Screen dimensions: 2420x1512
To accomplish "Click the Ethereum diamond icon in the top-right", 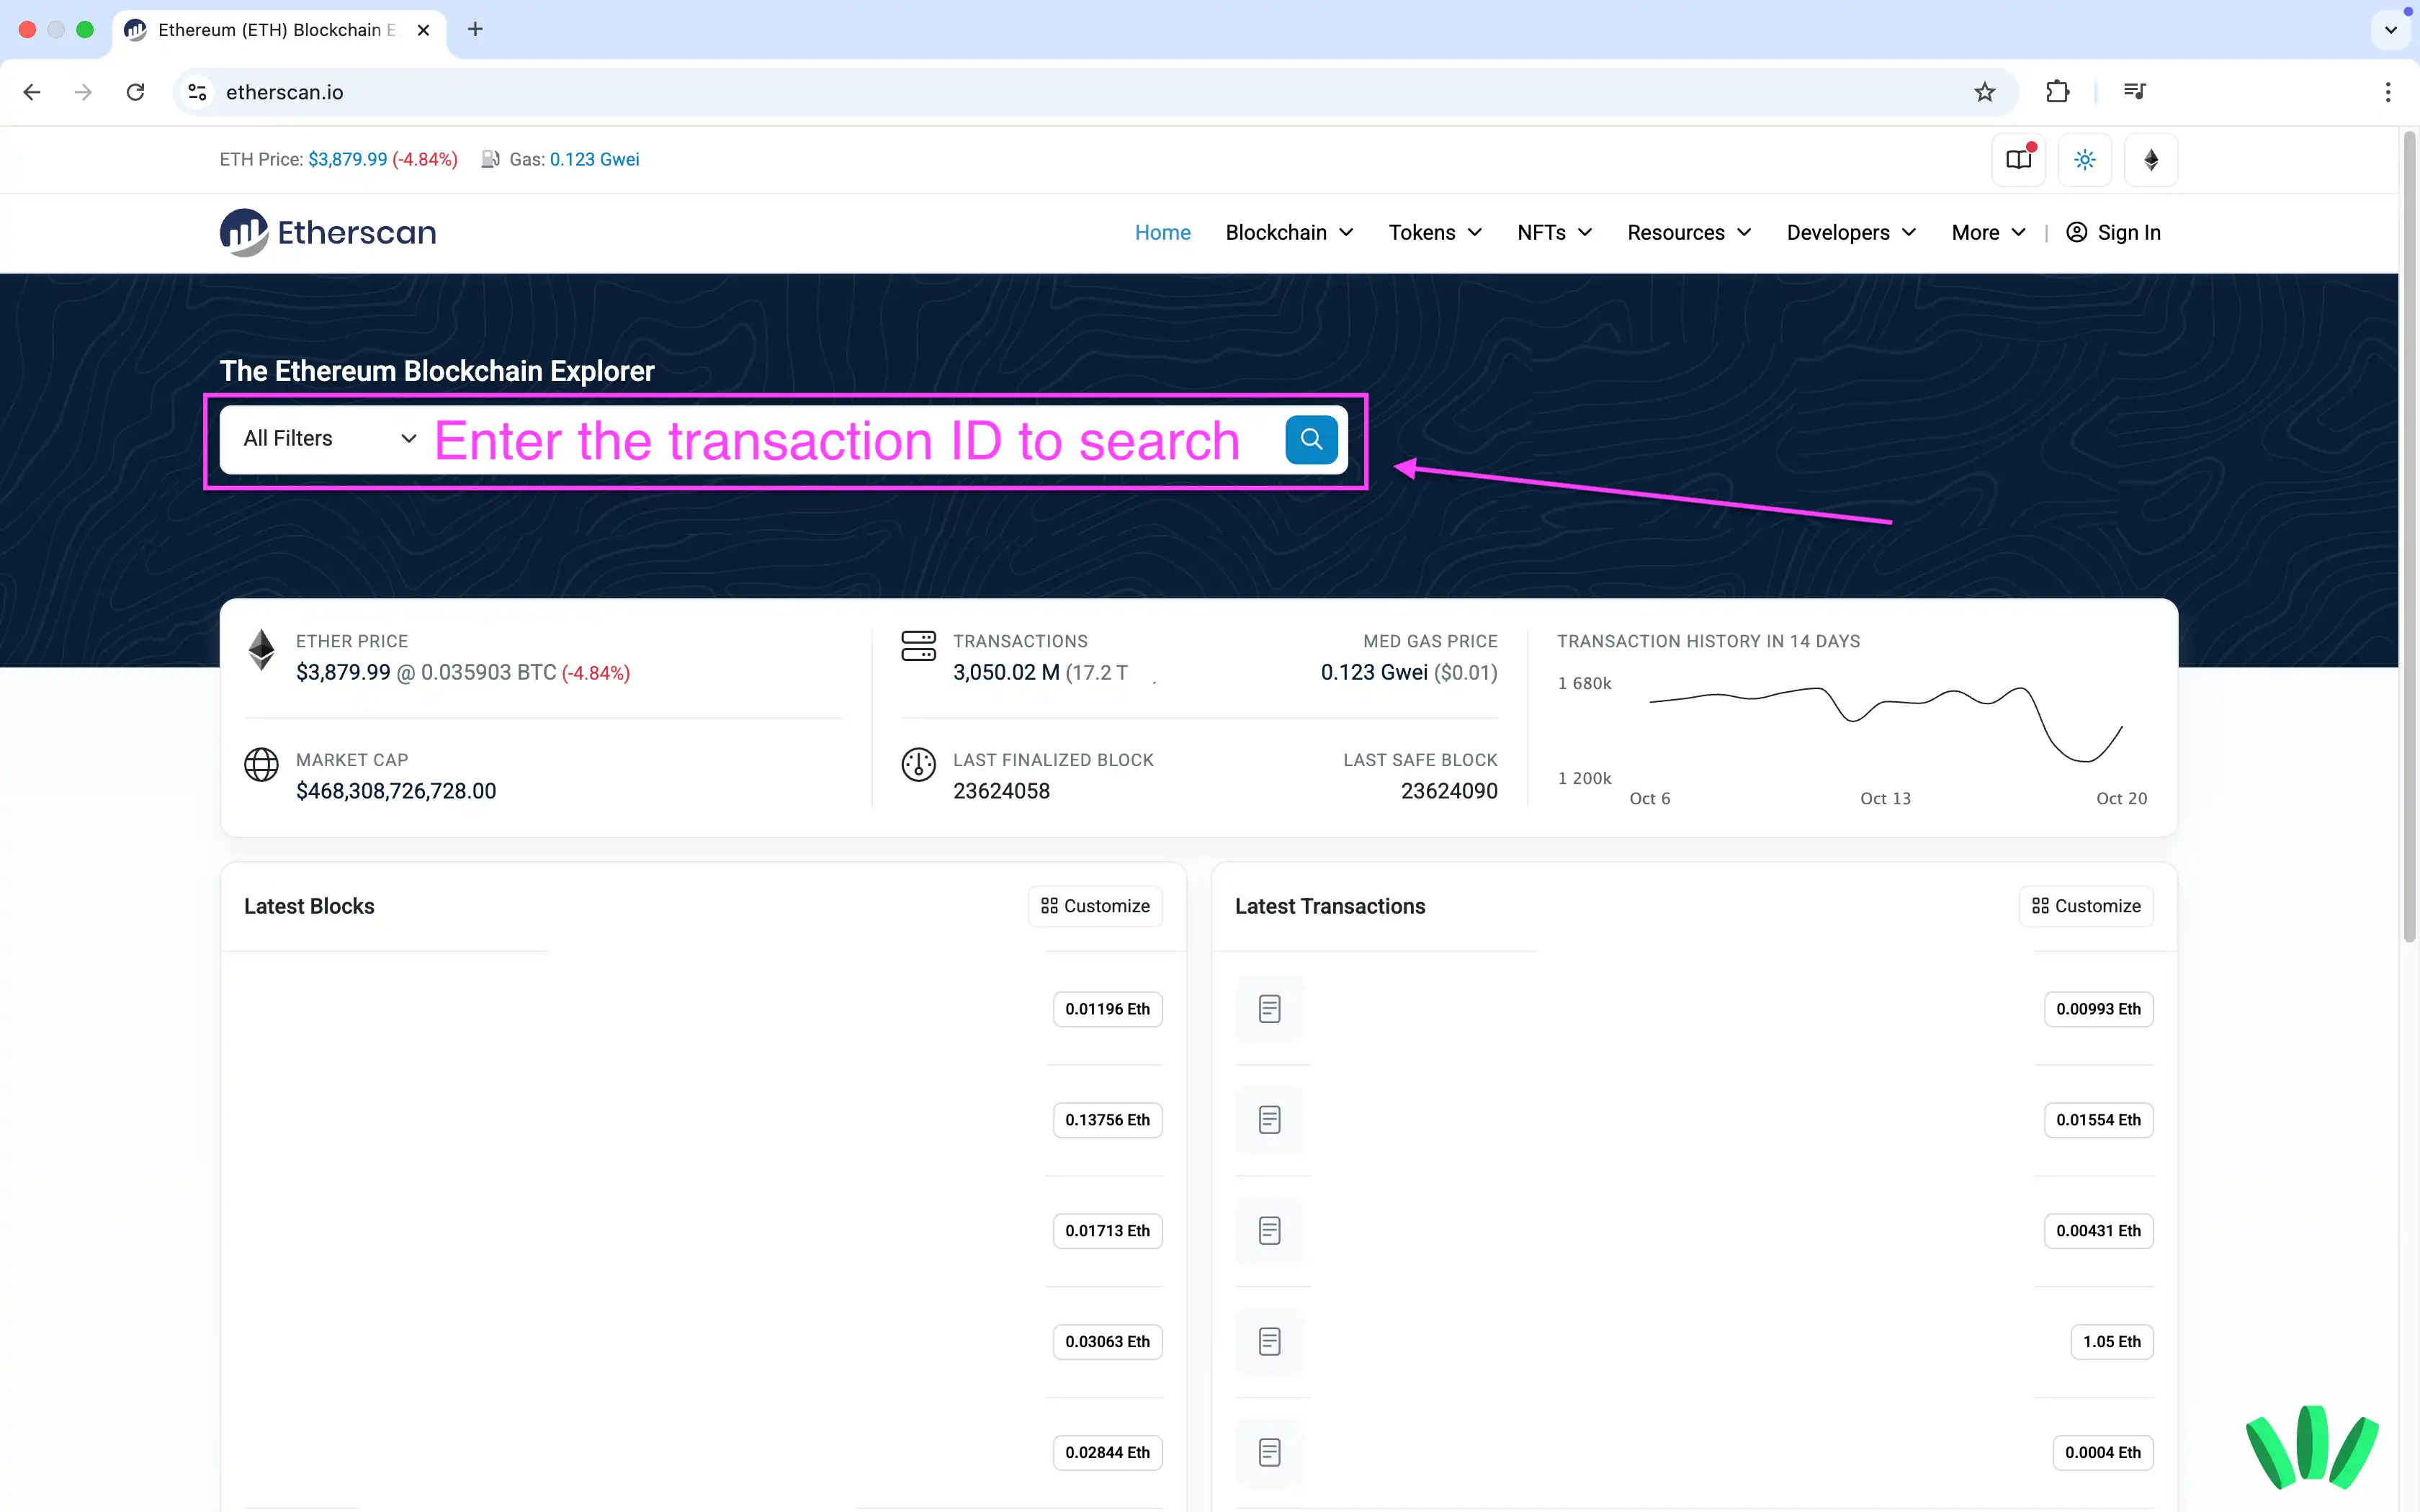I will (2151, 159).
